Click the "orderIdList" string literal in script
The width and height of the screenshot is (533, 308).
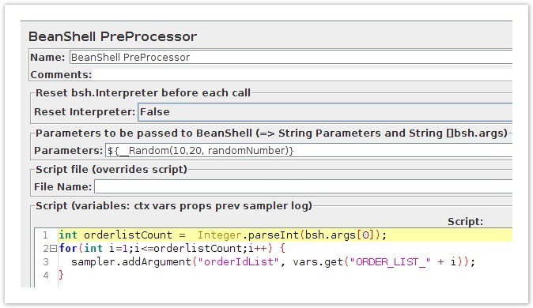click(238, 262)
